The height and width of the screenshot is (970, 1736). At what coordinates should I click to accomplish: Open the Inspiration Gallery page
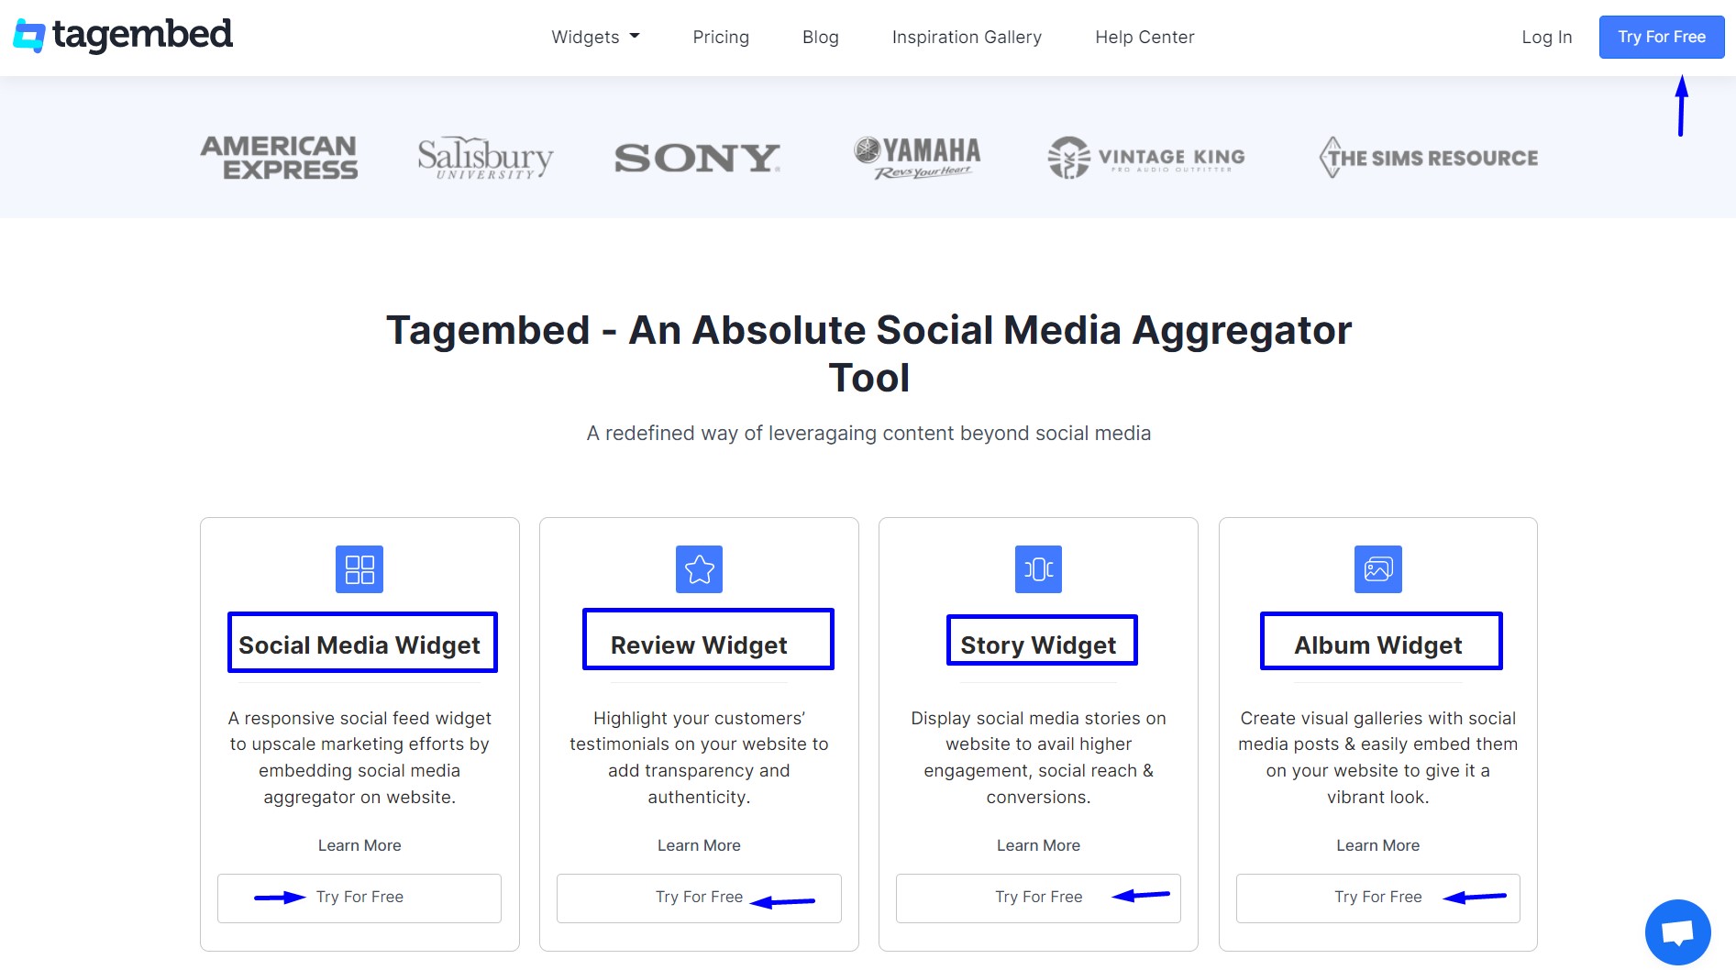point(967,37)
